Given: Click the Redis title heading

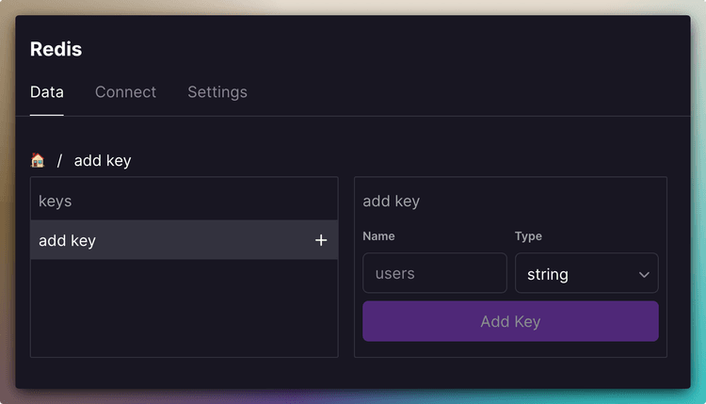Looking at the screenshot, I should pos(56,49).
